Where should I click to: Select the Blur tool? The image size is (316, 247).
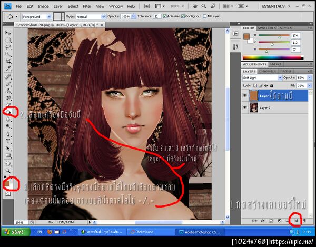pos(8,119)
